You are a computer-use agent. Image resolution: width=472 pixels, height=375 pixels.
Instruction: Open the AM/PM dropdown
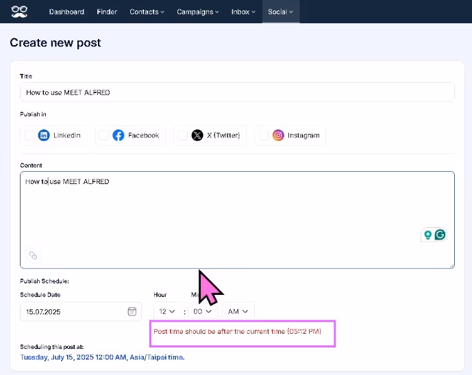pyautogui.click(x=238, y=311)
